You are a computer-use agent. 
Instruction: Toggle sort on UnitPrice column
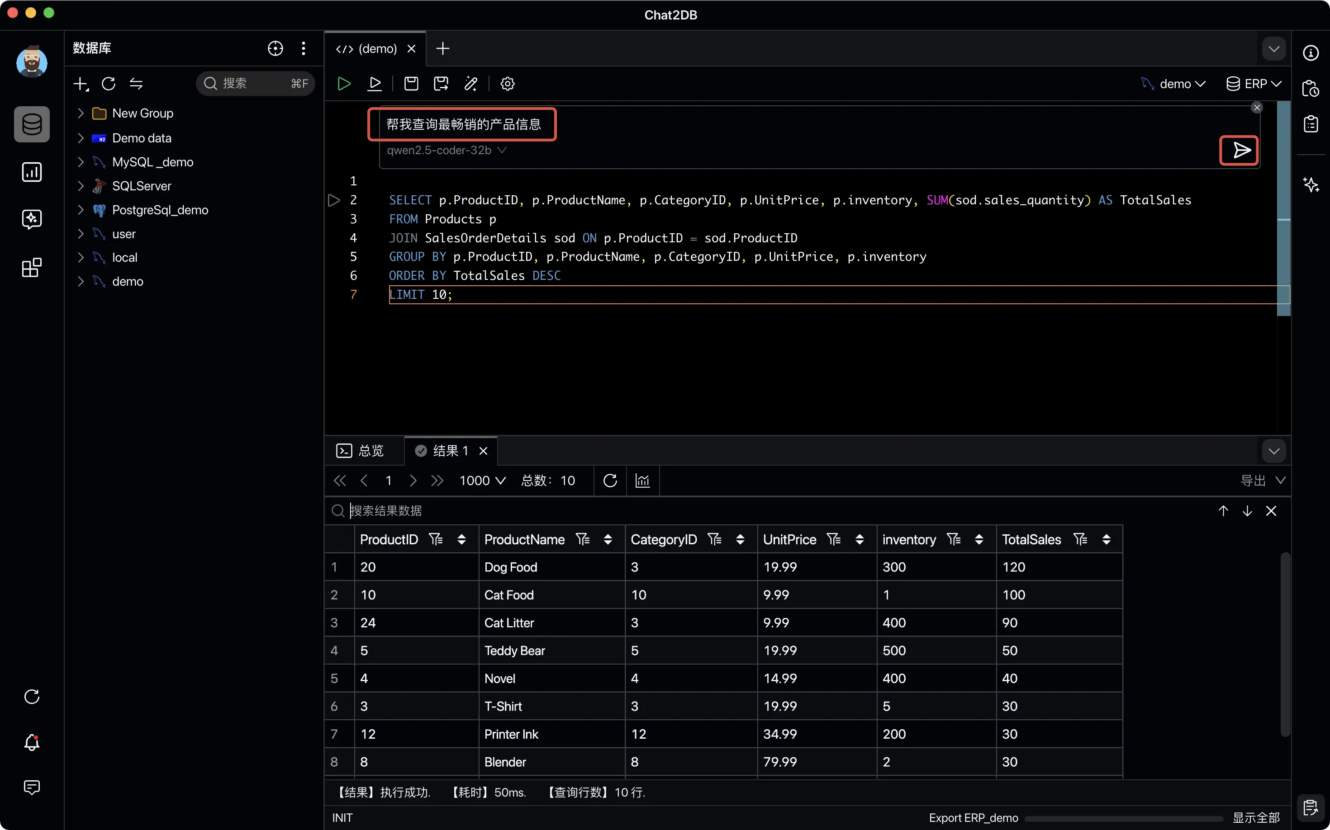(859, 539)
